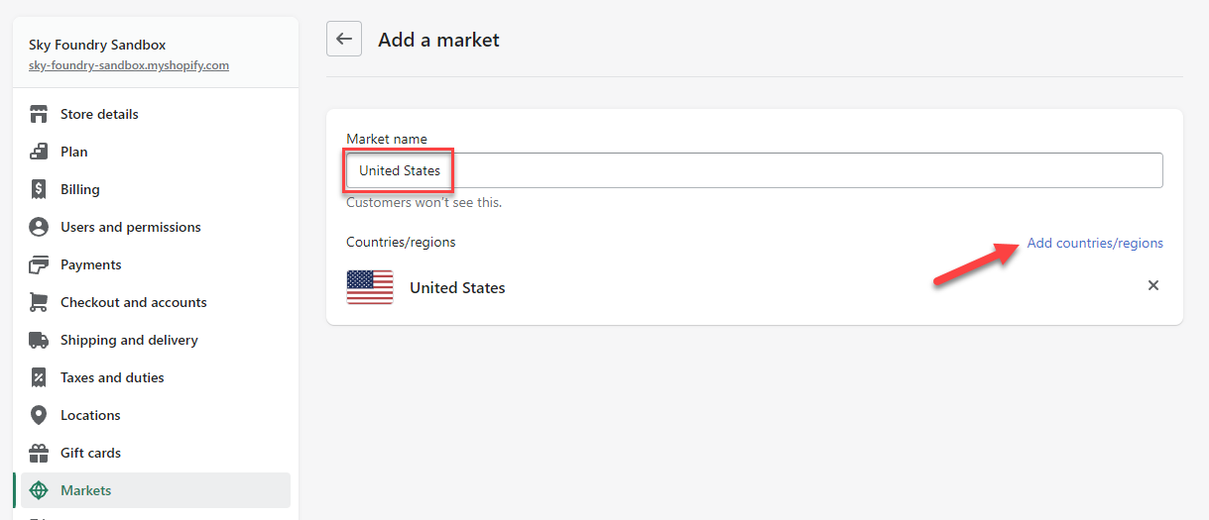Screen dimensions: 1209x520
Task: Select the United States flag thumbnail
Action: coord(370,287)
